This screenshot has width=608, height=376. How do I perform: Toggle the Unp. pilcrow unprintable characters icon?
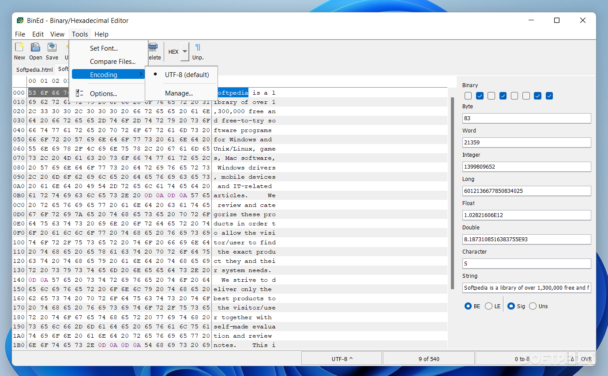point(198,47)
